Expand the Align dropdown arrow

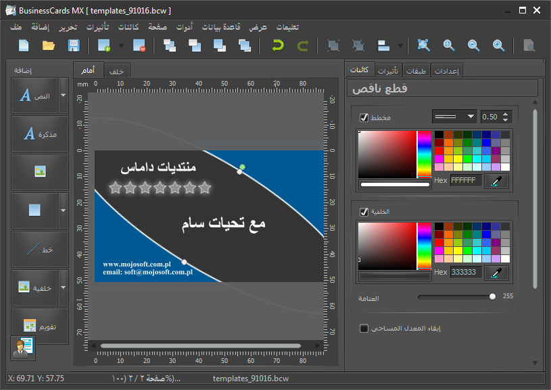click(x=400, y=46)
